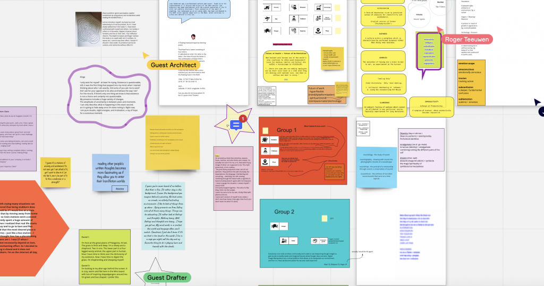
Task: Select the Group 1 frame title
Action: (287, 130)
